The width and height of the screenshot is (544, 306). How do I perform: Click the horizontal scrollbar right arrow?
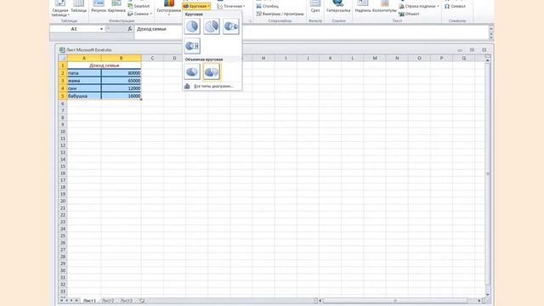[x=479, y=301]
